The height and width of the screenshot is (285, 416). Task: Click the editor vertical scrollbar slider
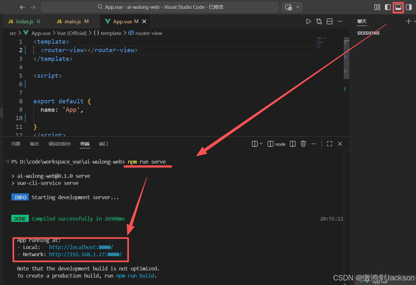tap(346, 58)
